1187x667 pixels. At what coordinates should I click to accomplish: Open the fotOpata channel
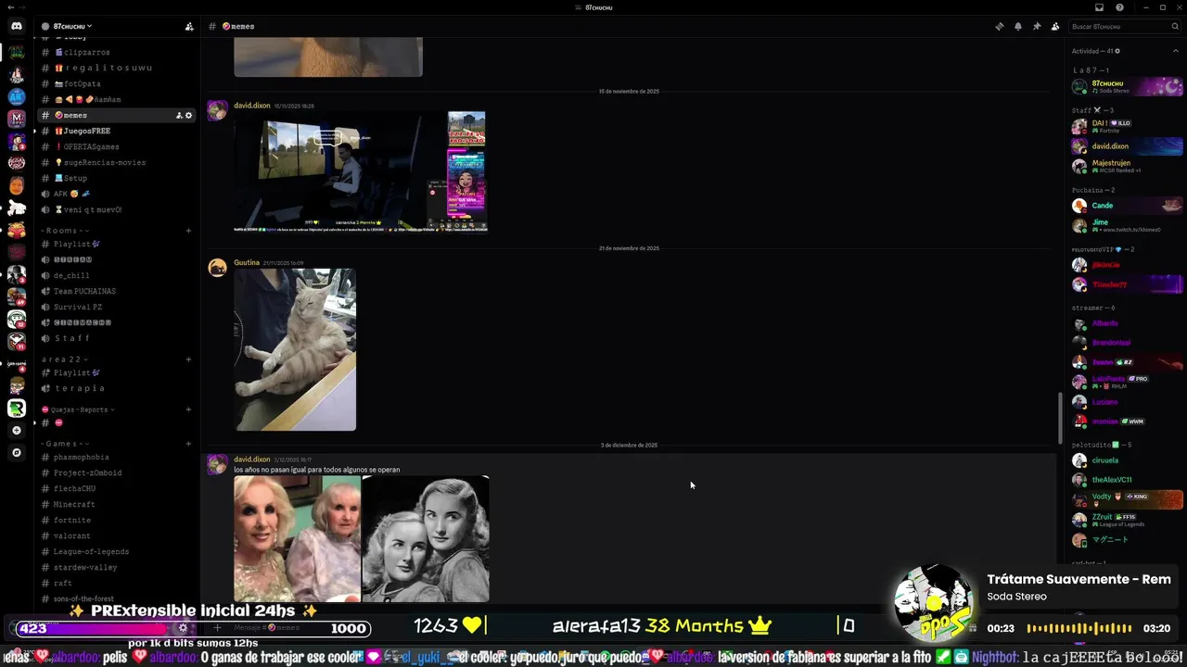point(117,83)
